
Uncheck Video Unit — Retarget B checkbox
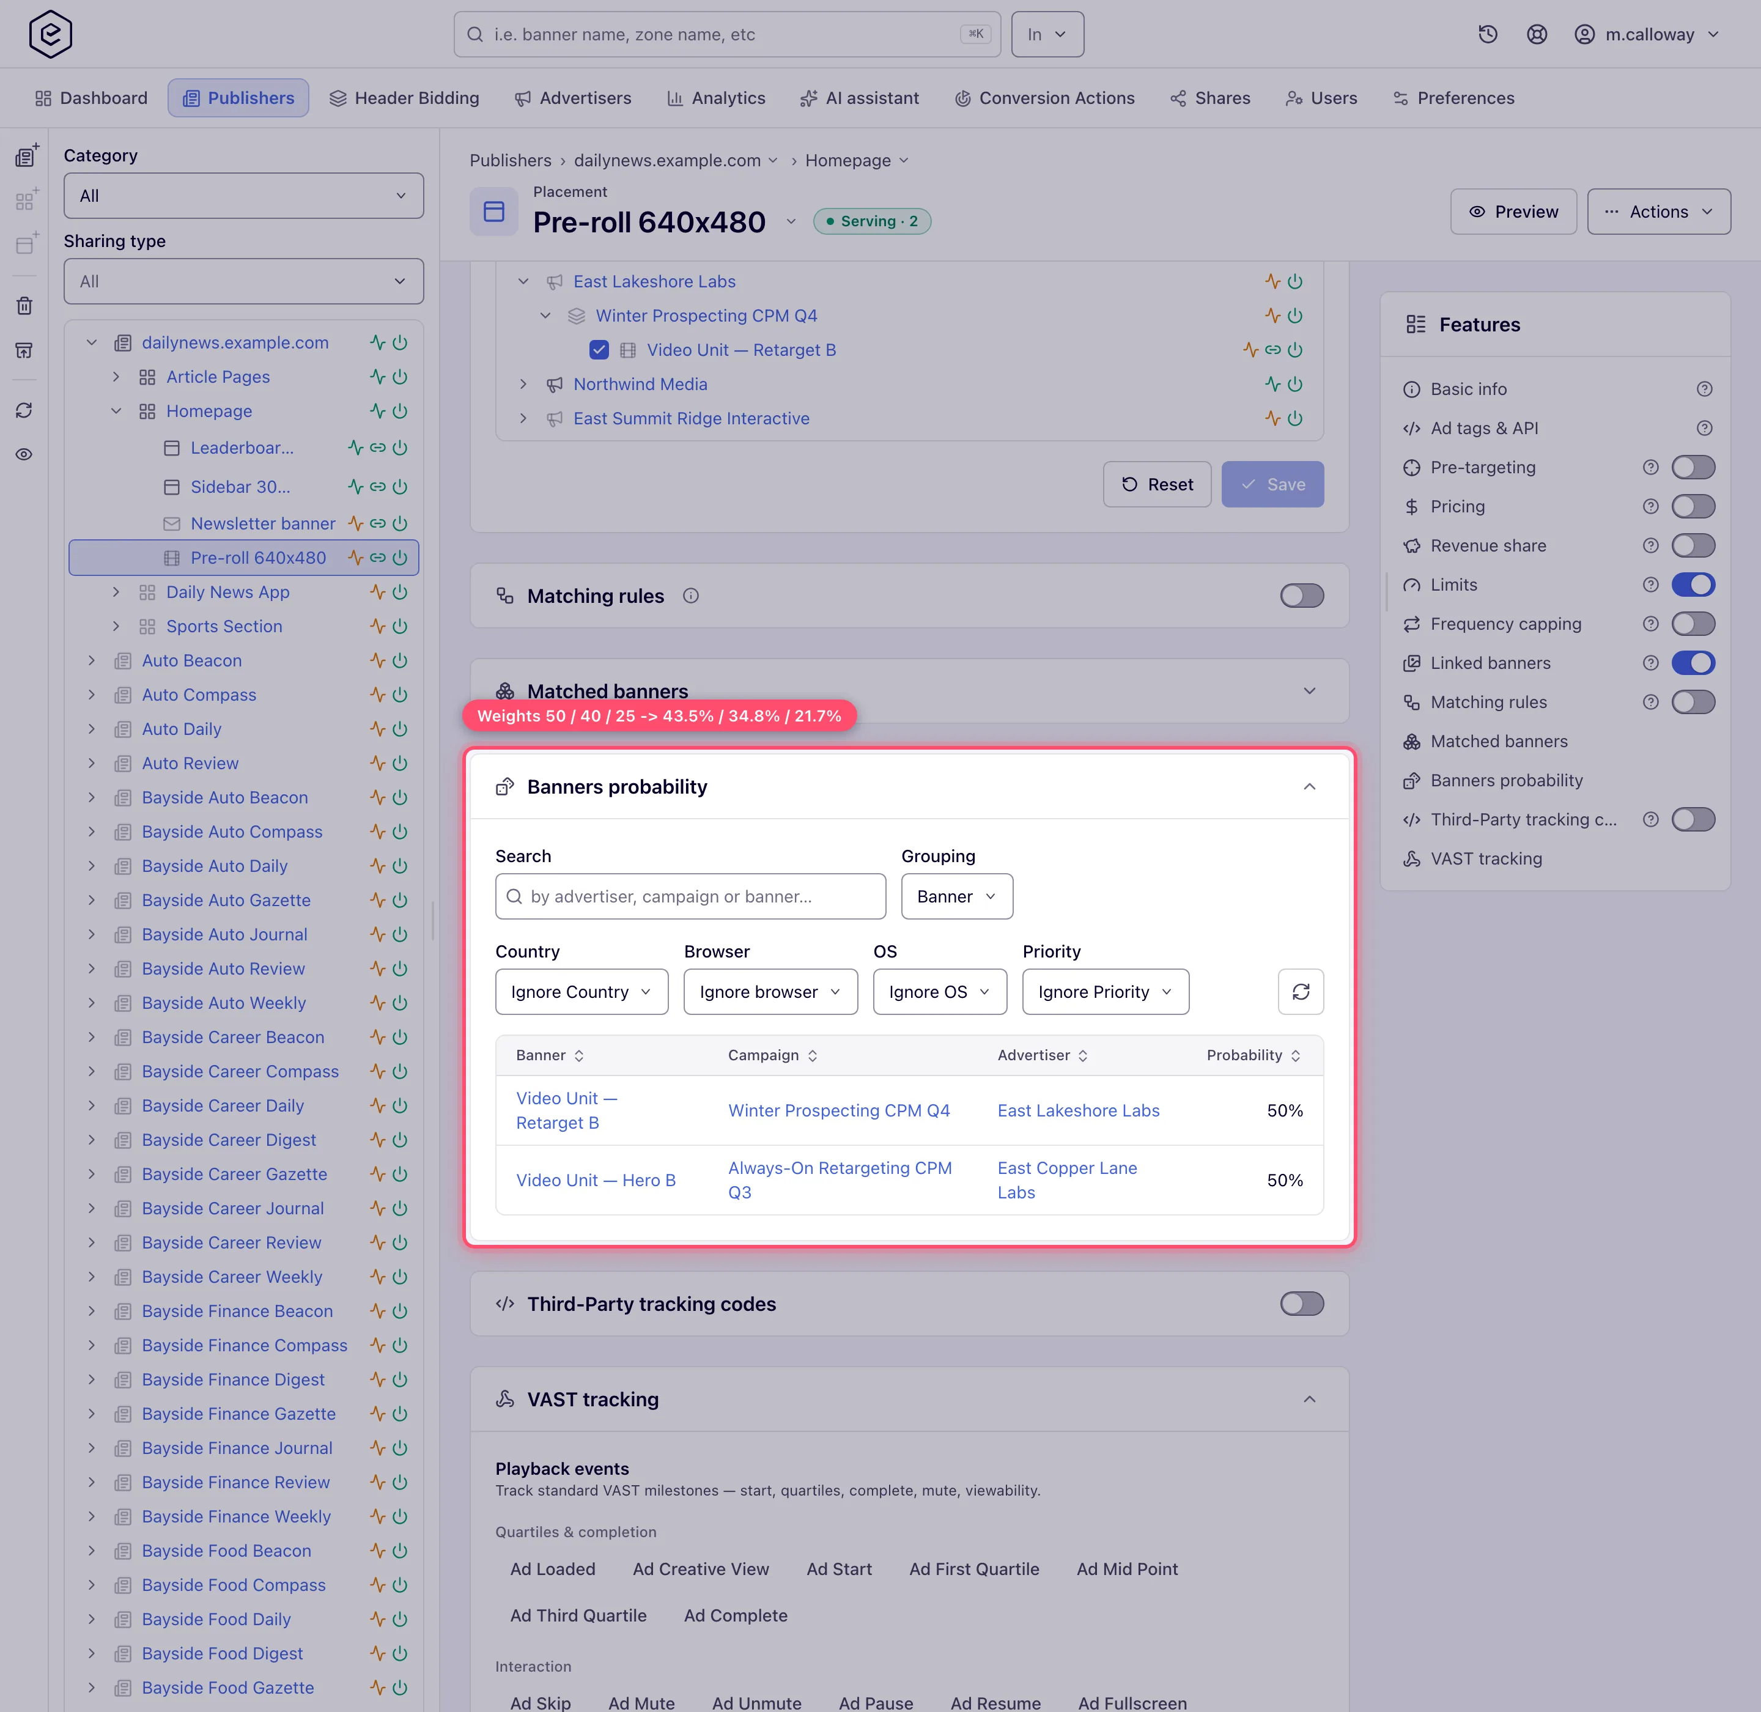pos(599,350)
